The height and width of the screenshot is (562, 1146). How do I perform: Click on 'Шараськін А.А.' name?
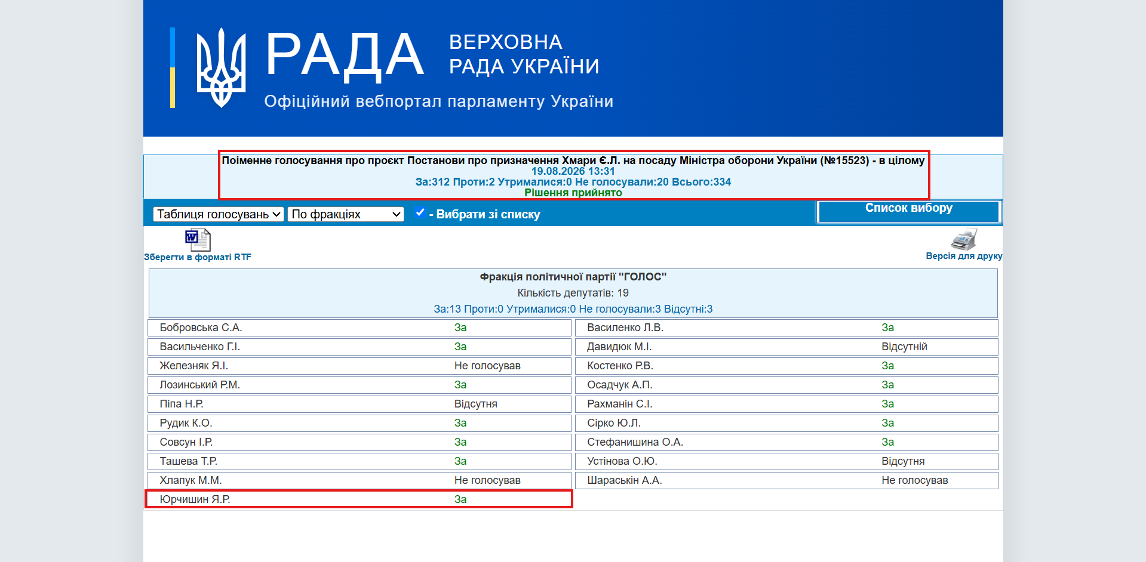click(x=625, y=480)
